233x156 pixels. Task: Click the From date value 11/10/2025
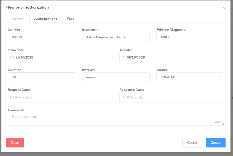point(24,58)
